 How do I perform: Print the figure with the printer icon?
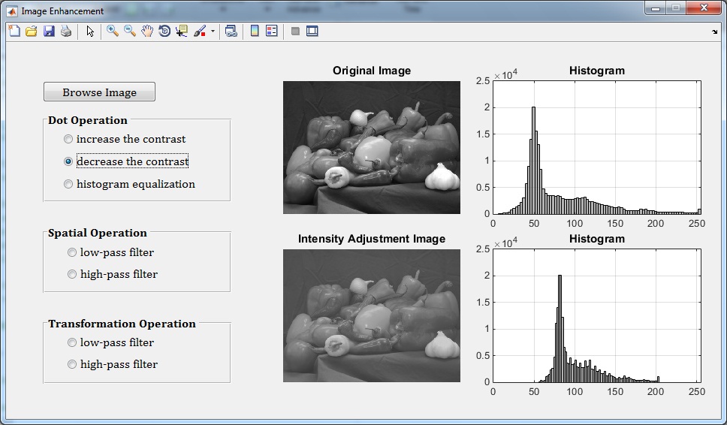pyautogui.click(x=66, y=31)
